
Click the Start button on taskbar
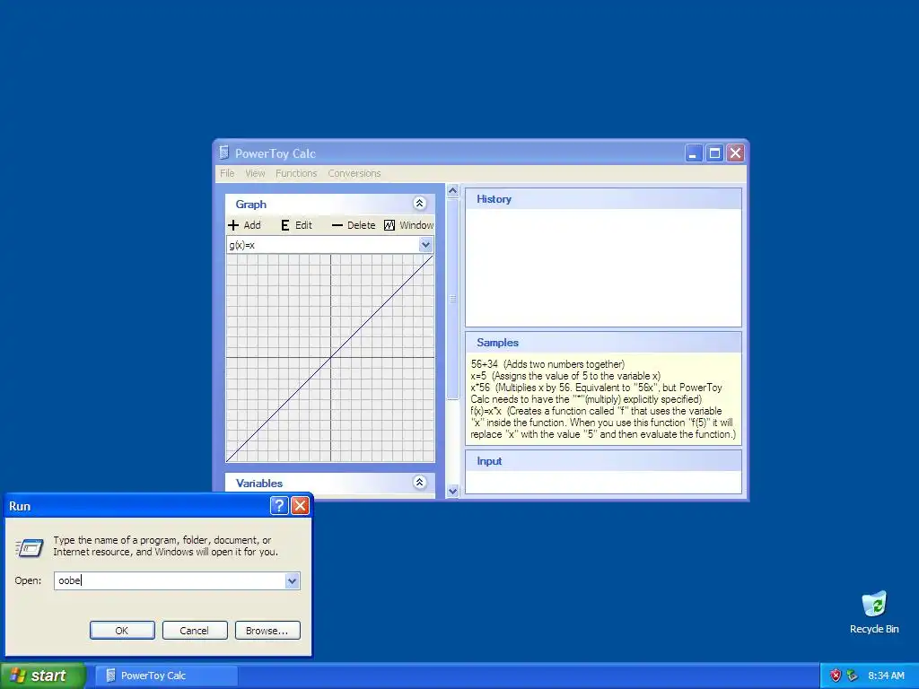coord(42,676)
